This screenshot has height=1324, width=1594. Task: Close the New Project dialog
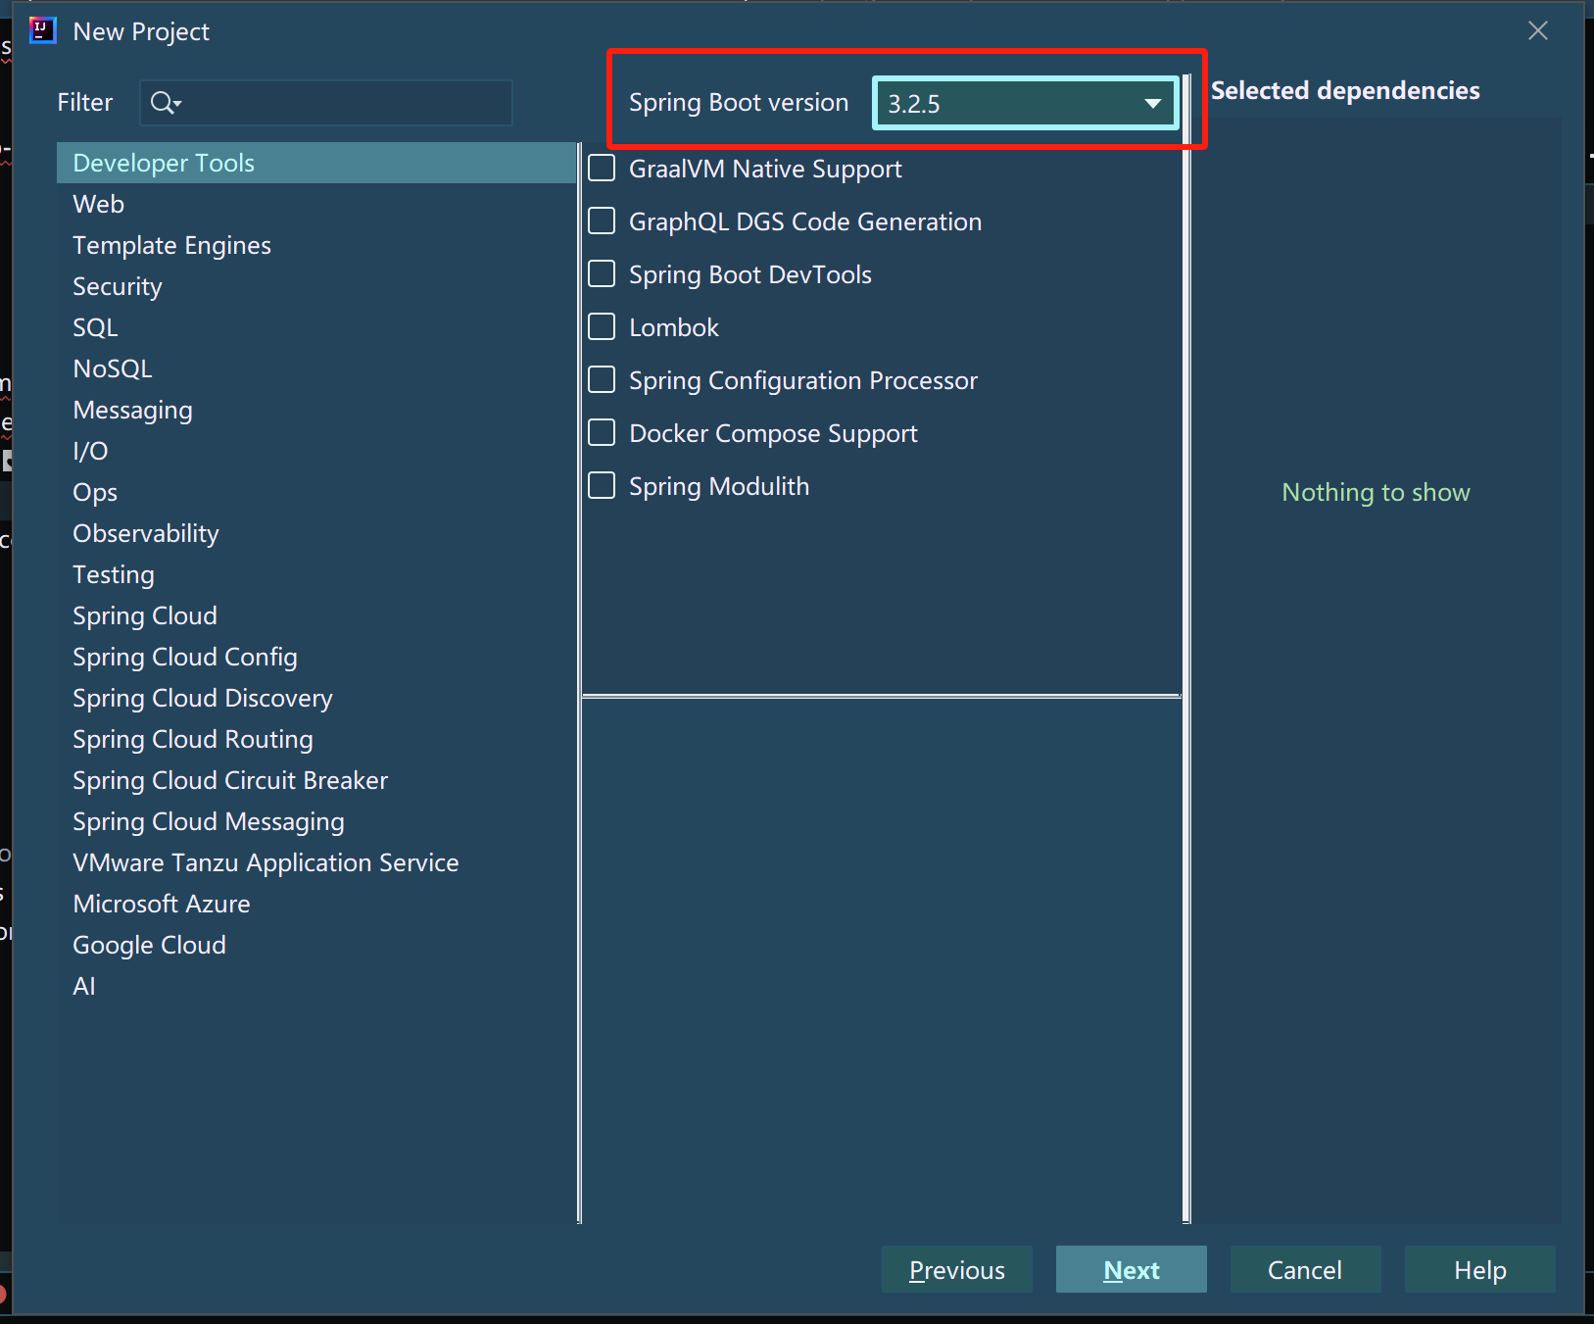(x=1538, y=31)
